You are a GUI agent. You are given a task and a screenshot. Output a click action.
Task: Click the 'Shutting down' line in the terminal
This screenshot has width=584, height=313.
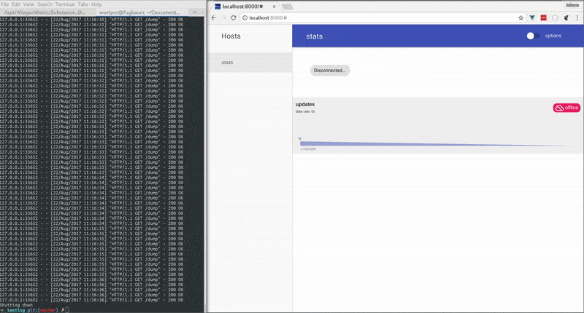click(16, 305)
